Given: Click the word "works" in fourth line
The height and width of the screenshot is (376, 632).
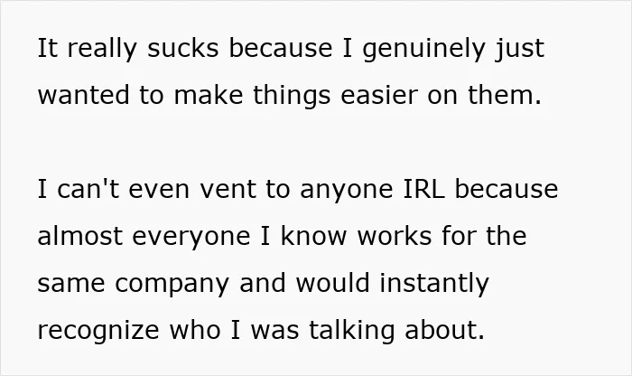Looking at the screenshot, I should click(395, 236).
